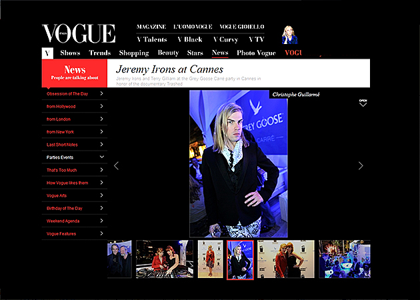
Task: Select thumbnail of woman in red dress
Action: [x=286, y=259]
